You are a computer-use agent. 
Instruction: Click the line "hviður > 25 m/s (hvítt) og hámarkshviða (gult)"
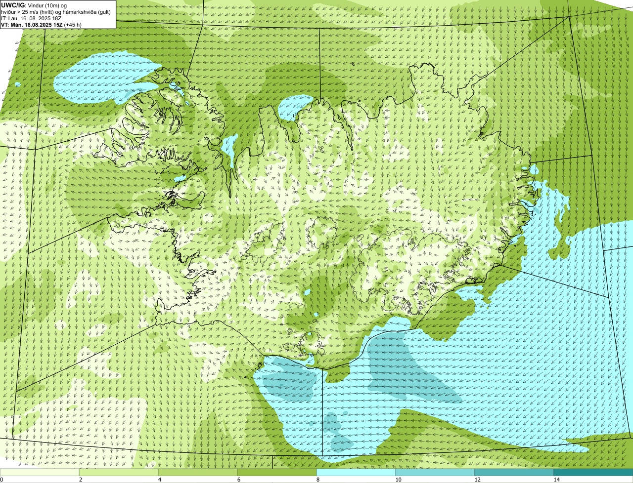[56, 11]
